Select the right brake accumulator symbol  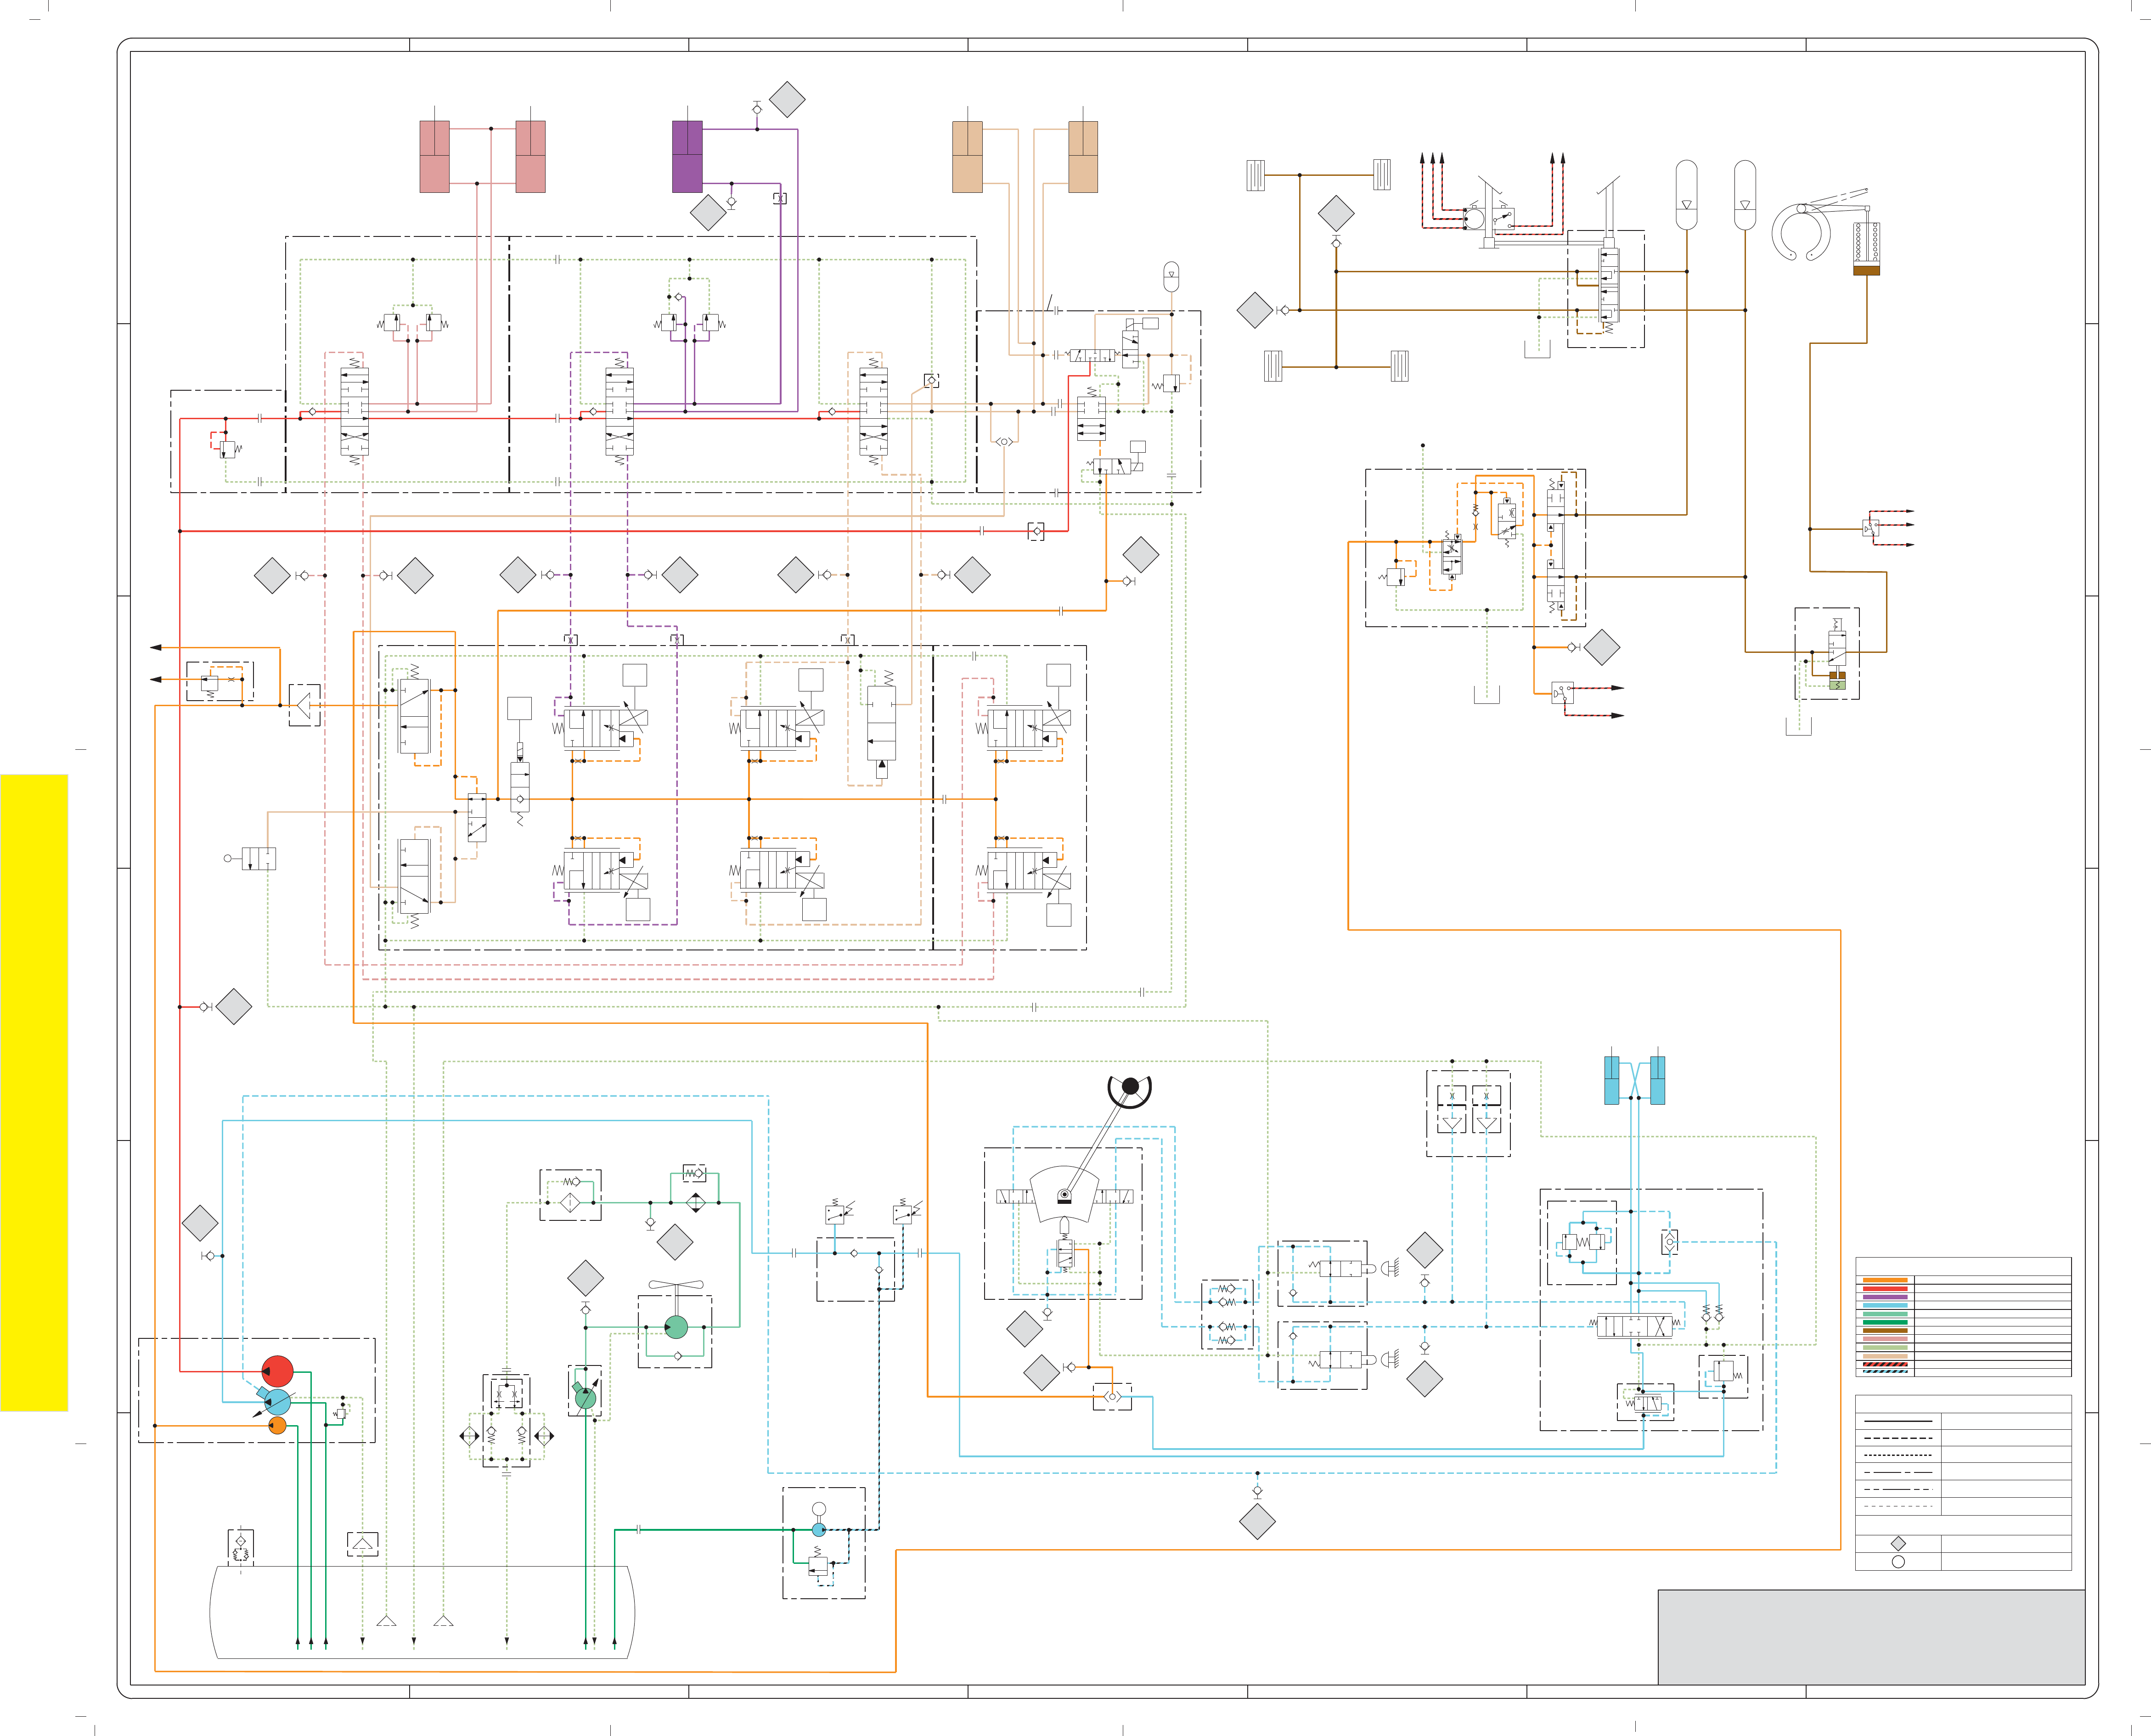(x=1745, y=194)
